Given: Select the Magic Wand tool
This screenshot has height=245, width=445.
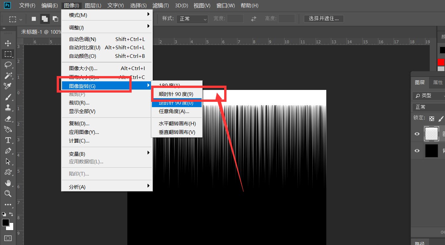Looking at the screenshot, I should [x=8, y=75].
